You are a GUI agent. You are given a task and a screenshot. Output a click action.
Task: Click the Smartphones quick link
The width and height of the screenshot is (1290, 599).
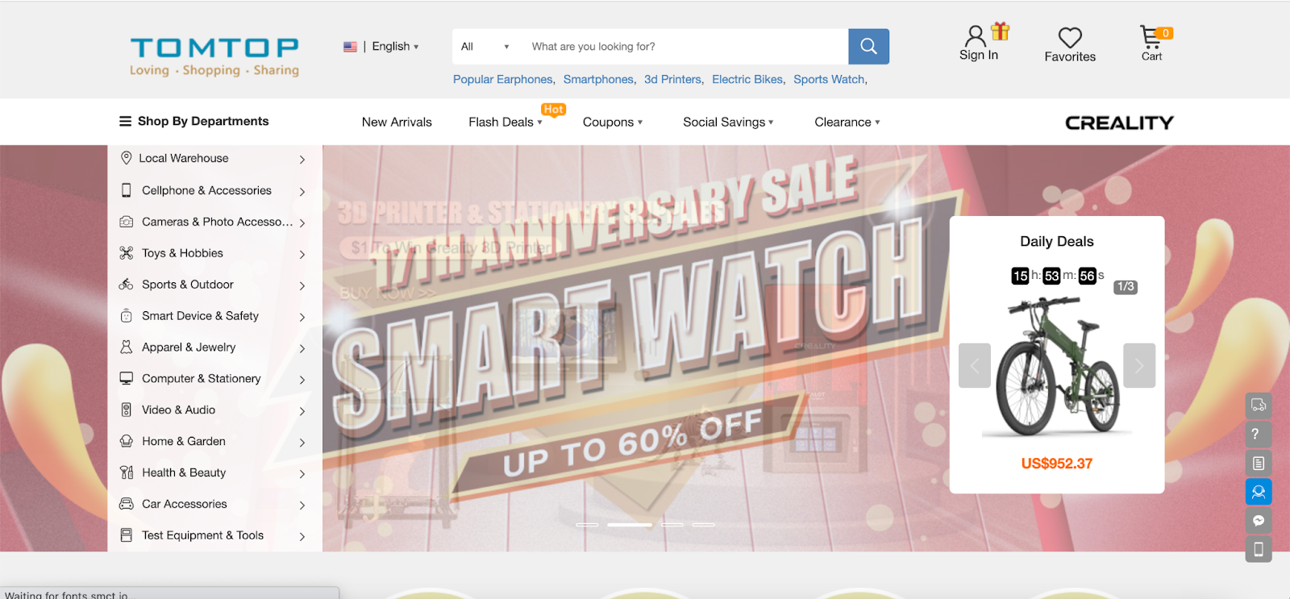pos(598,79)
